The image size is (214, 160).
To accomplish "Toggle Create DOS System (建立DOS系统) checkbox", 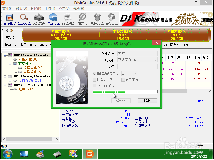I will pos(94,86).
